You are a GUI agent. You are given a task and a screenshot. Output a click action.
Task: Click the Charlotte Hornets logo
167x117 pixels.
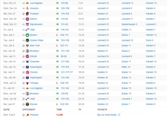pos(27,62)
